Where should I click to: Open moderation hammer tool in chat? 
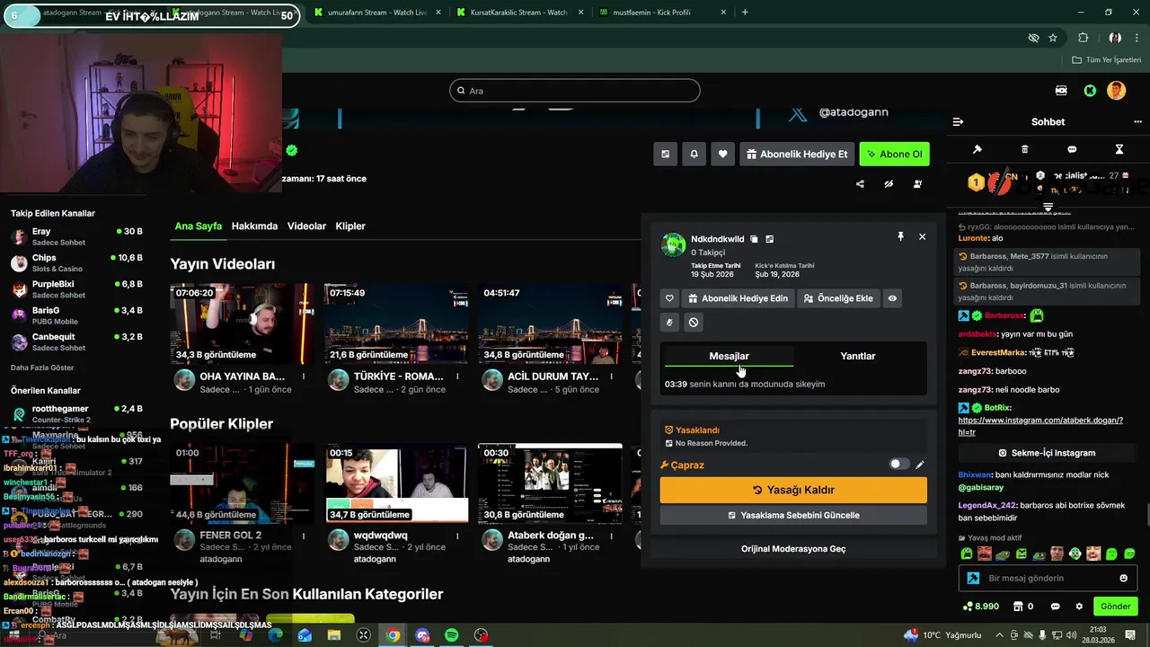pyautogui.click(x=977, y=149)
